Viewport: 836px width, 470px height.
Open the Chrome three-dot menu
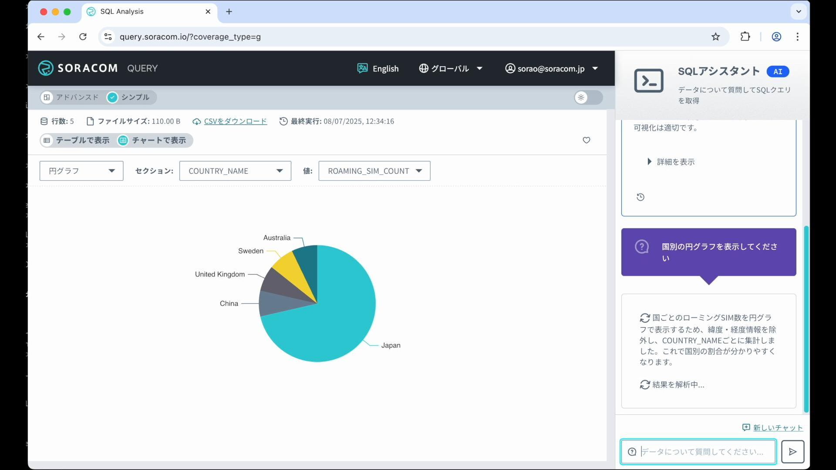tap(798, 37)
